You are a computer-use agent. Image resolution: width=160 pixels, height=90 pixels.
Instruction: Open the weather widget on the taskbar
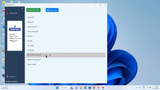[5, 88]
